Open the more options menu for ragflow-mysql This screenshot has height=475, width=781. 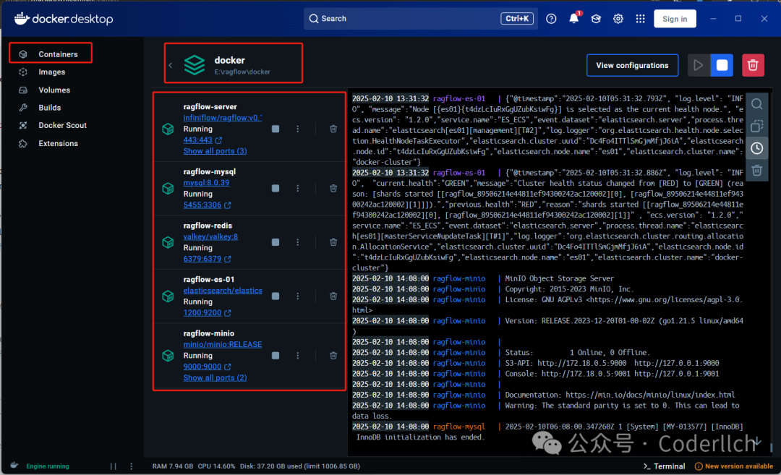click(298, 188)
